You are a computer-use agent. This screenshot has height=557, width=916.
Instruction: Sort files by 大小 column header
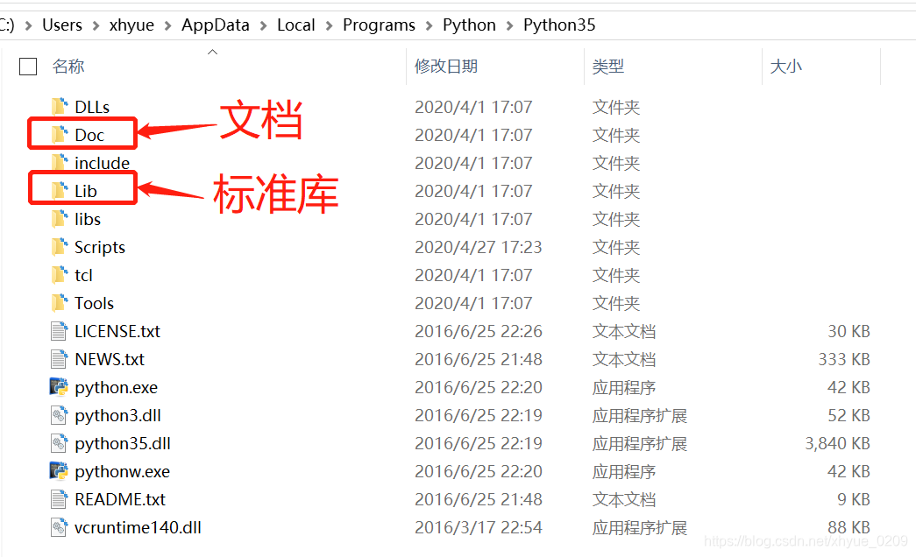(x=785, y=66)
